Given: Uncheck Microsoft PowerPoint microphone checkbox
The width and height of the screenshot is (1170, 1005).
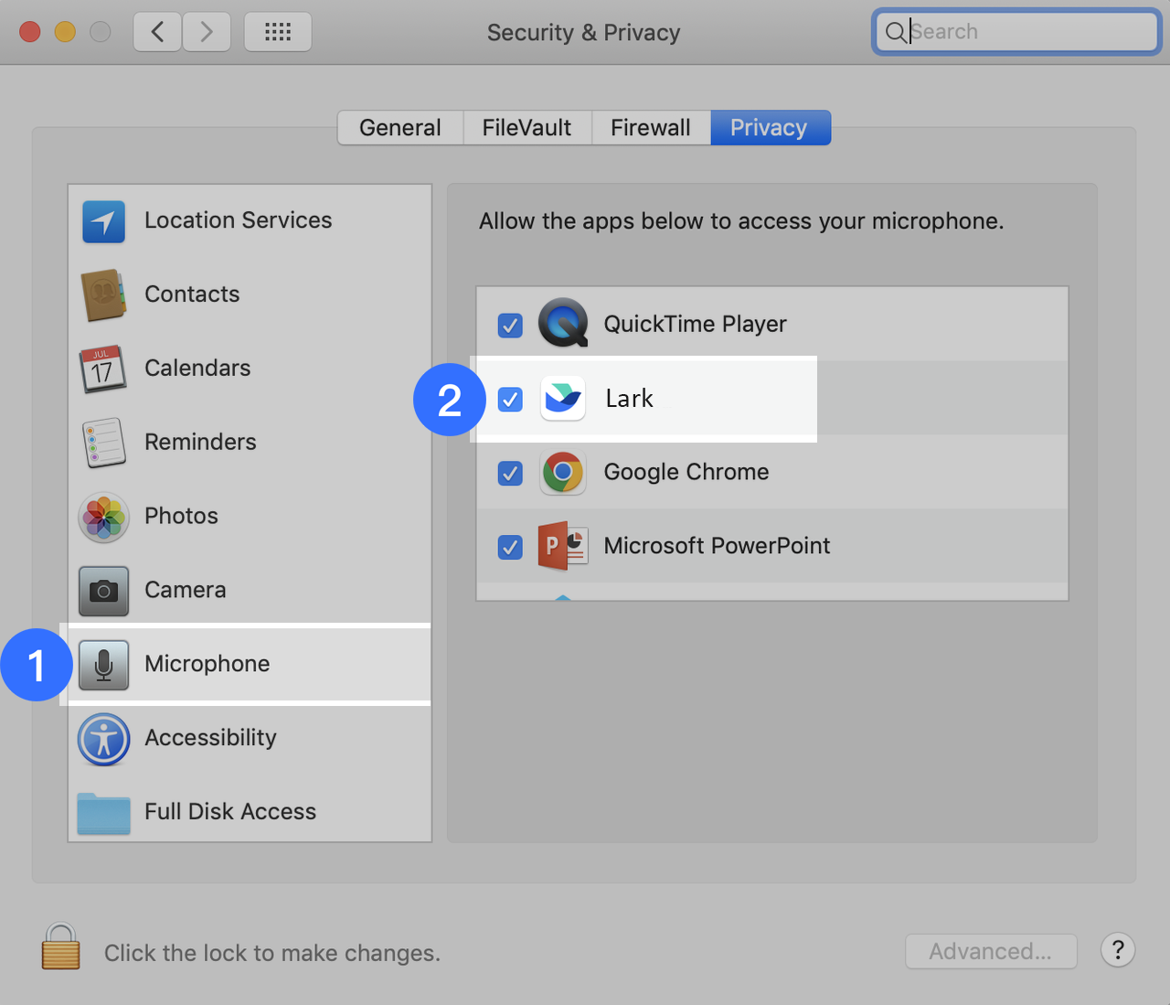Looking at the screenshot, I should 510,547.
